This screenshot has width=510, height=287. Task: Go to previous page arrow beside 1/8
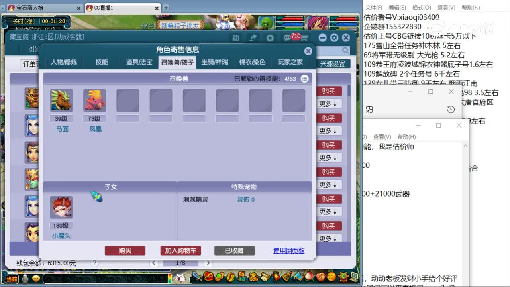pos(153,263)
